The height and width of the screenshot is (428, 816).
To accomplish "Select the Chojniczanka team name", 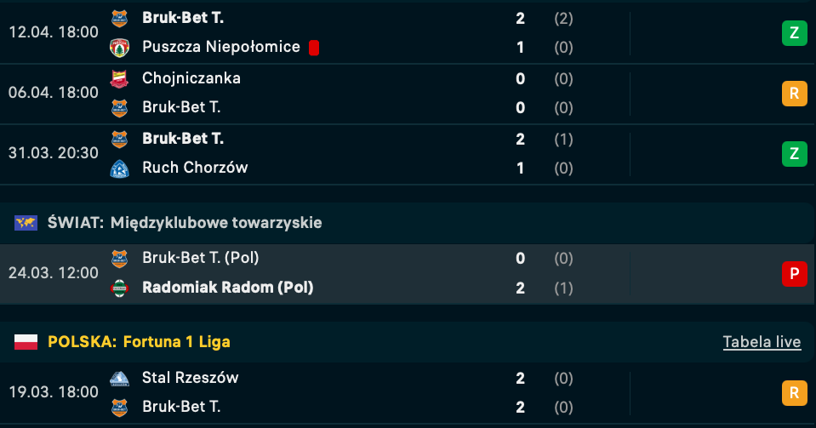I will (191, 78).
